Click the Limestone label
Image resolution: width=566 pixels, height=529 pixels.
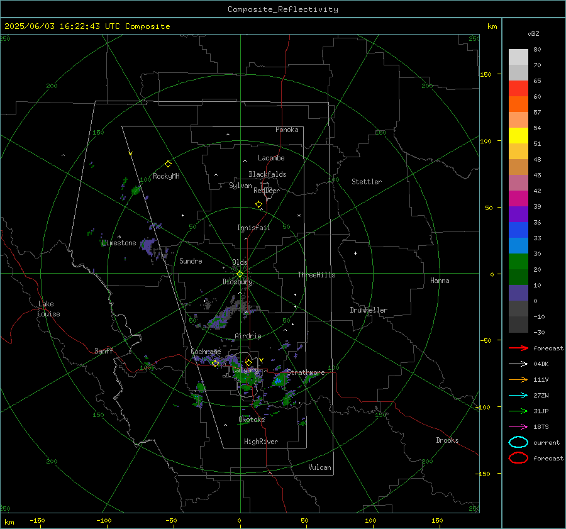(119, 243)
